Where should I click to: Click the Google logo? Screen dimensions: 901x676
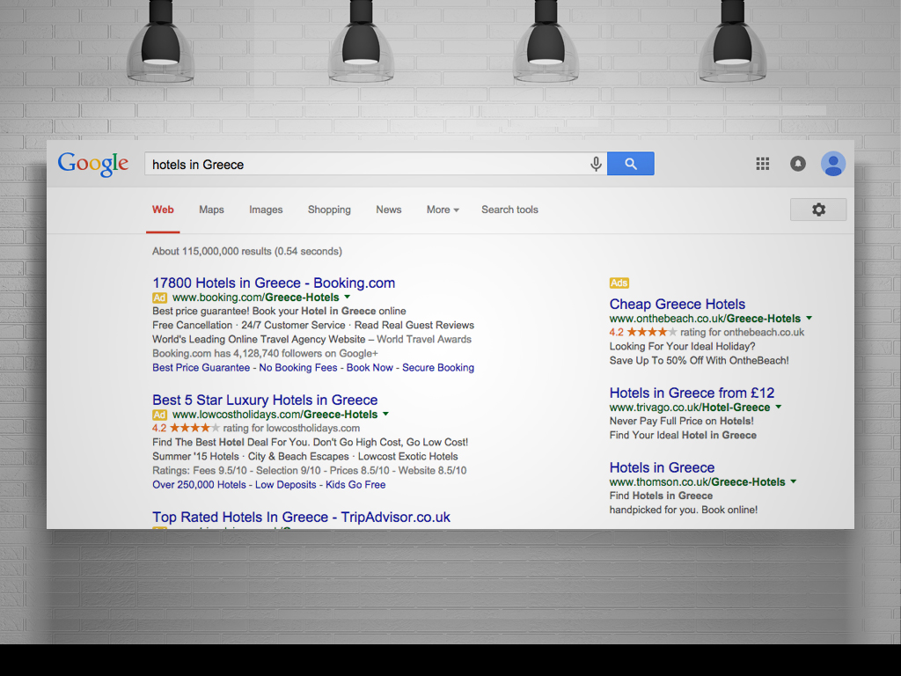93,165
